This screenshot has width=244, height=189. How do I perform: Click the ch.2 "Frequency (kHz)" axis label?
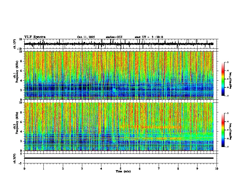click(17, 123)
